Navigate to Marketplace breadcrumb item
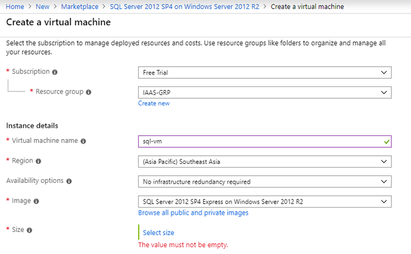The height and width of the screenshot is (254, 411). click(80, 6)
